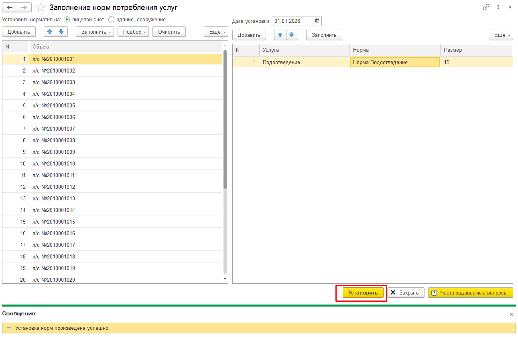This screenshot has height=337, width=518.
Task: Open 'Часто задаваемые вопросы' help
Action: coord(470,293)
